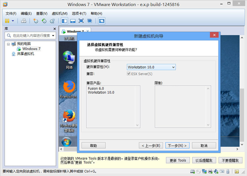Click the Firefox便携增强版 shortcut icon
The height and width of the screenshot is (176, 247).
tap(69, 121)
